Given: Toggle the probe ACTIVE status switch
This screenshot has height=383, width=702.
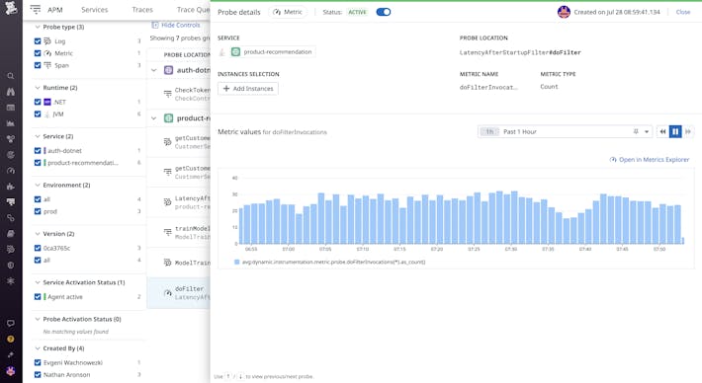Looking at the screenshot, I should [384, 12].
